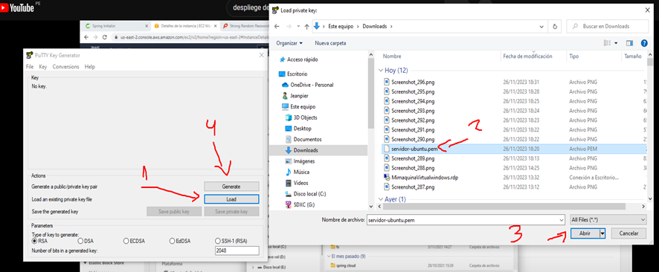Select the Videos folder
This screenshot has height=272, width=659.
(296, 183)
